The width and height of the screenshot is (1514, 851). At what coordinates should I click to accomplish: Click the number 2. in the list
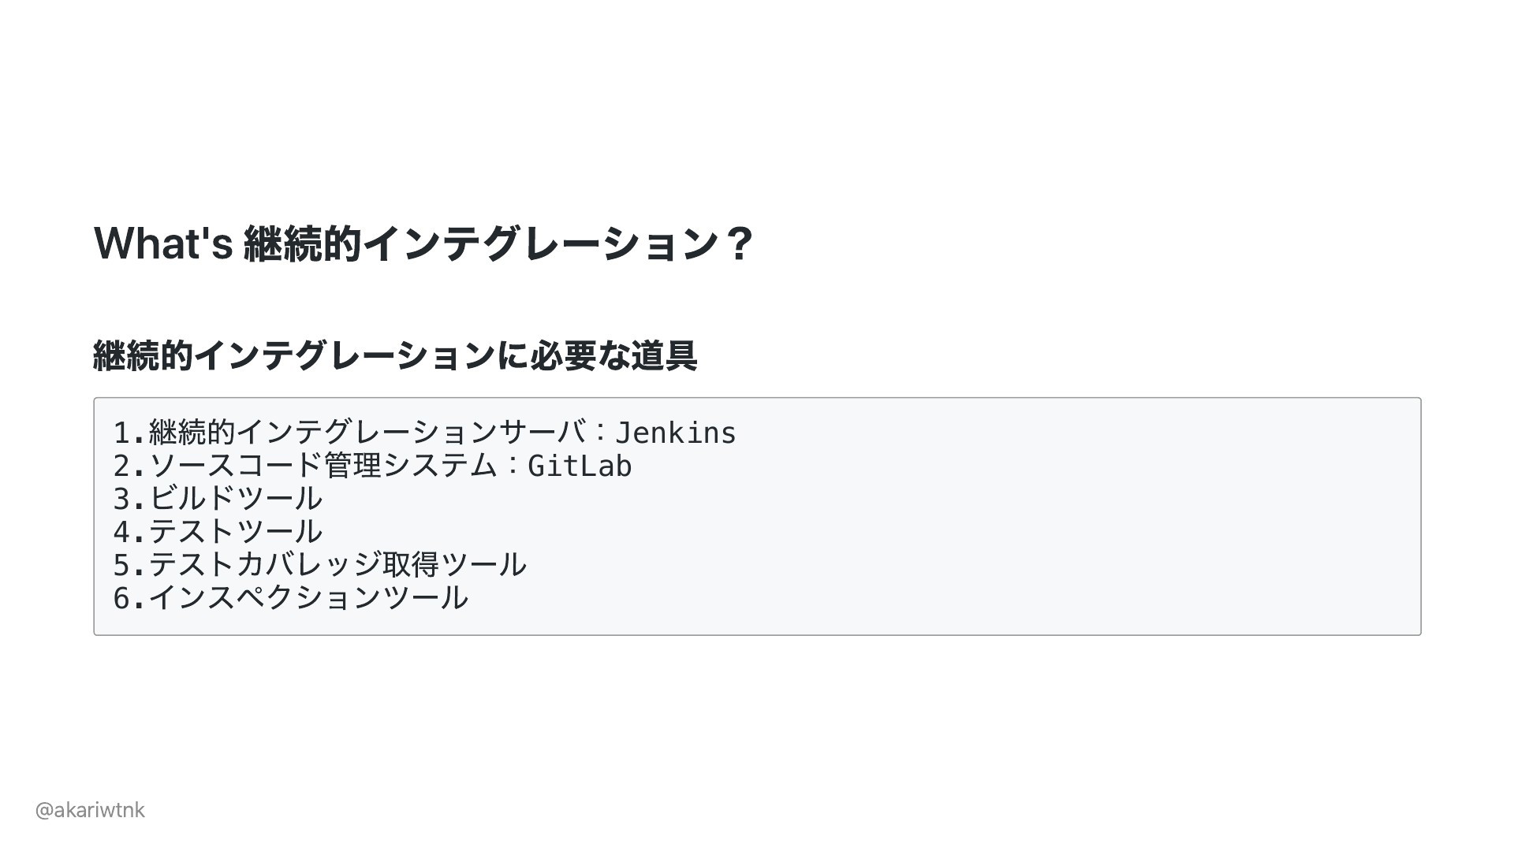click(130, 466)
